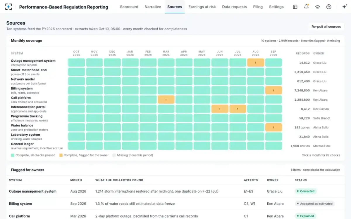Image resolution: width=351 pixels, height=219 pixels.
Task: Go to the Data requests tab
Action: click(x=234, y=7)
